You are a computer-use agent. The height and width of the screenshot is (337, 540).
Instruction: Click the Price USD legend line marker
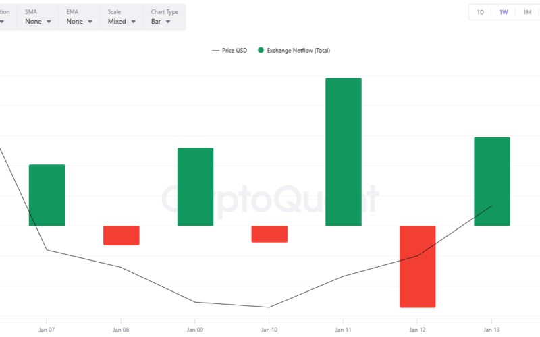215,51
